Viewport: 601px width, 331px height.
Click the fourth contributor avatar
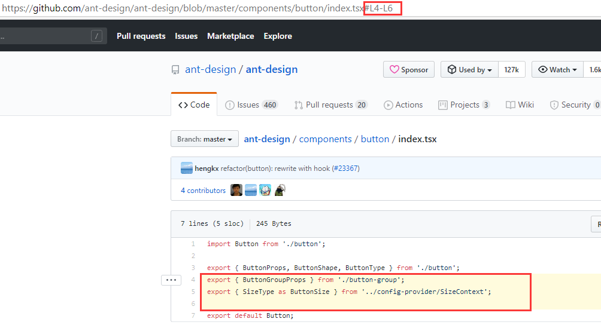click(x=280, y=190)
